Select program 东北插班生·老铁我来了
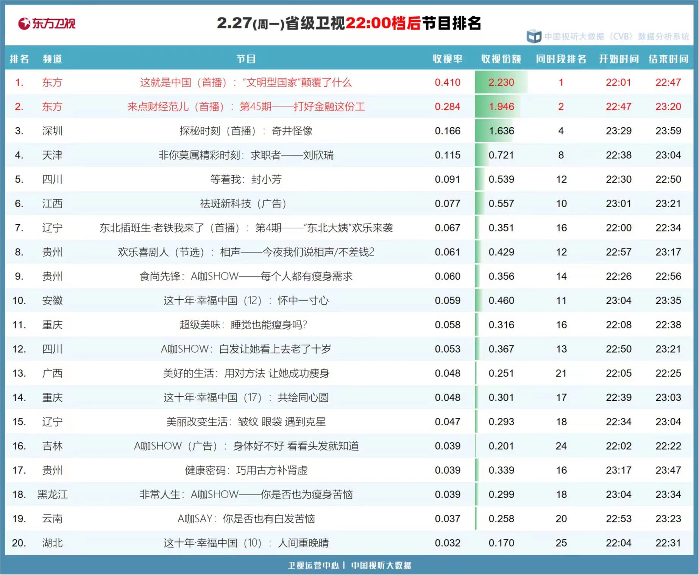This screenshot has width=699, height=575. click(x=246, y=228)
